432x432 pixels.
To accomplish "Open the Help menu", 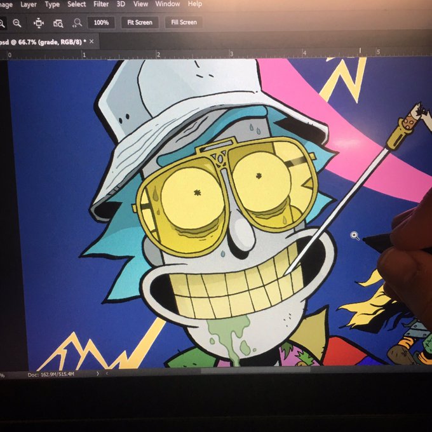I will [x=195, y=4].
